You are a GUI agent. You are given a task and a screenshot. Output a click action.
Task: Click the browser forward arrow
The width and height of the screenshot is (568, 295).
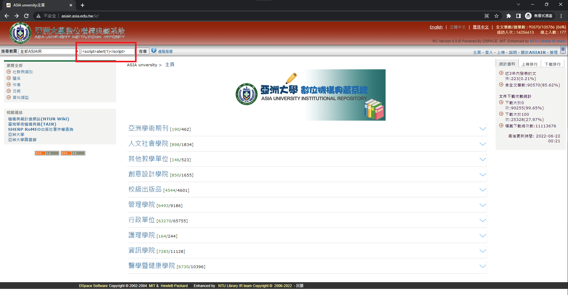16,16
